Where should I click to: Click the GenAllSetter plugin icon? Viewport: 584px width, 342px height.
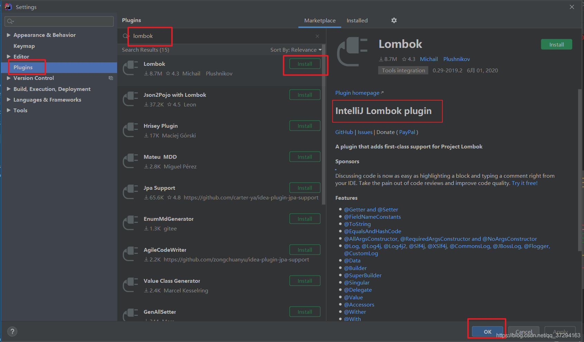[x=131, y=314]
